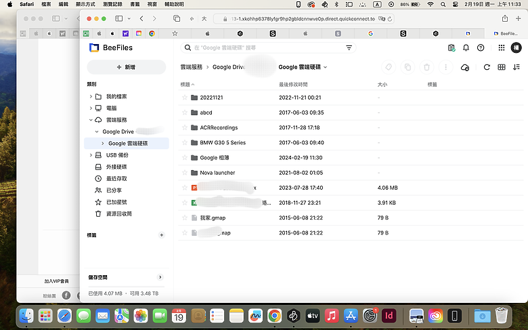Open the sort order options icon
Viewport: 528px width, 330px height.
click(516, 67)
